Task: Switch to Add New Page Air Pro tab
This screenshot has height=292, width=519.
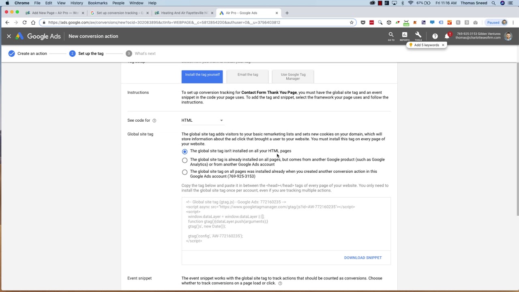Action: [55, 13]
